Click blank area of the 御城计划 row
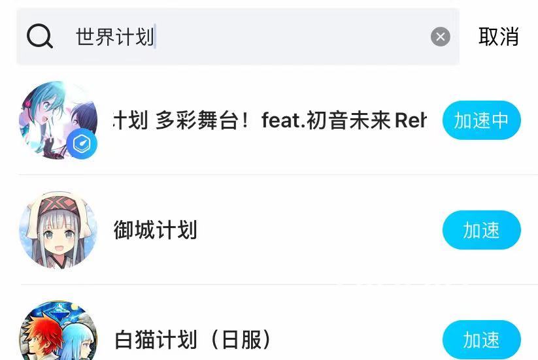538x360 pixels. [320, 230]
